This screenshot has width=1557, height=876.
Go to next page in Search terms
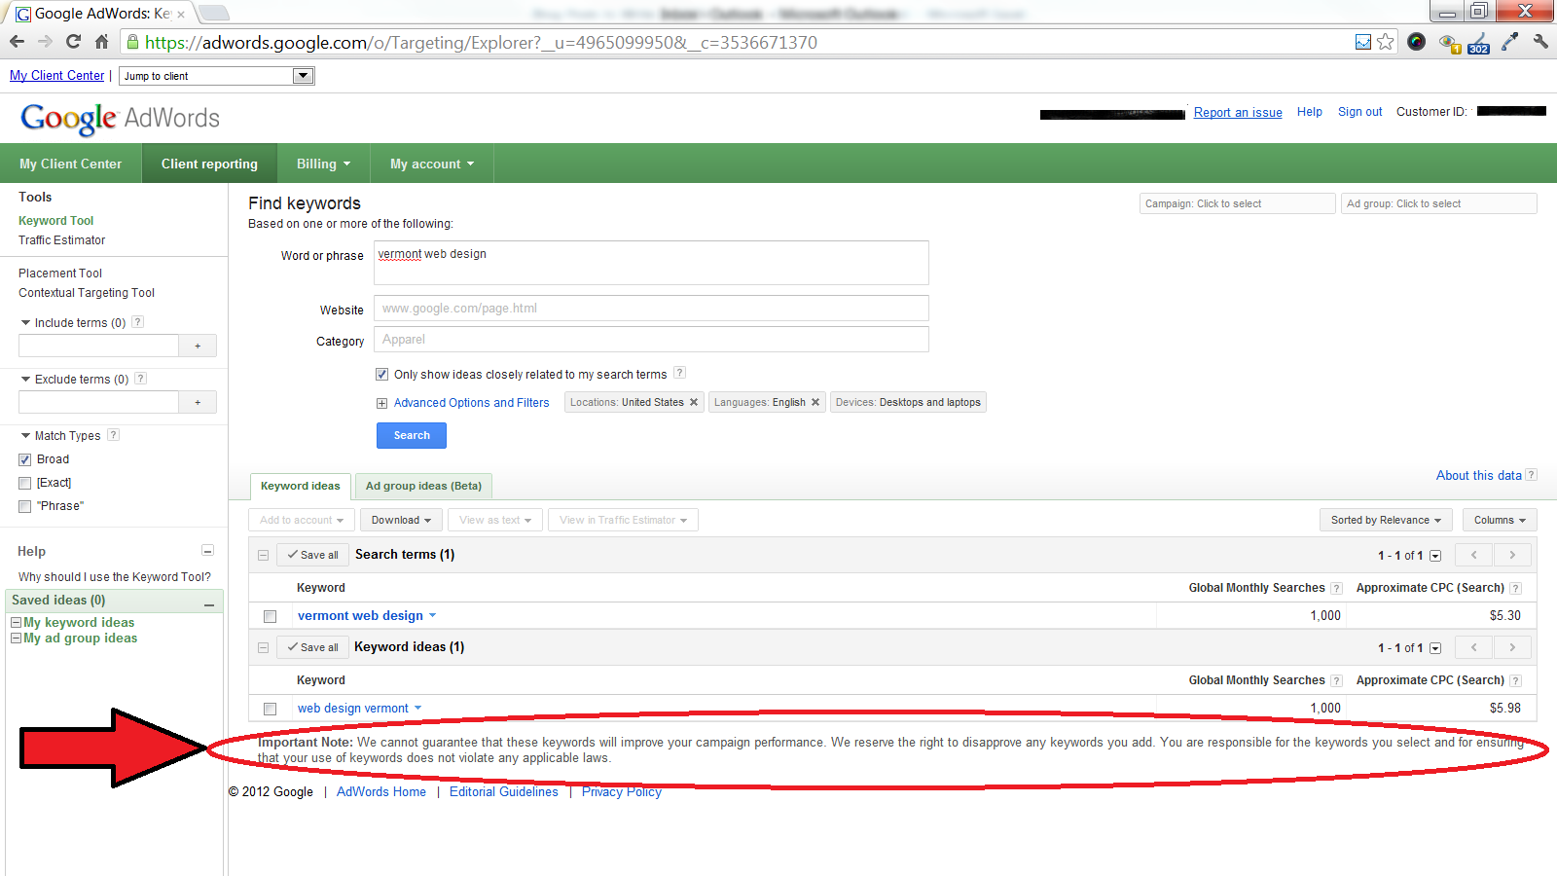coord(1512,555)
